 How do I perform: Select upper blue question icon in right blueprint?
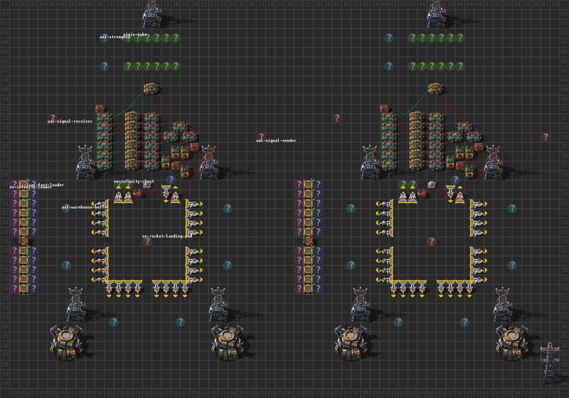click(x=389, y=38)
